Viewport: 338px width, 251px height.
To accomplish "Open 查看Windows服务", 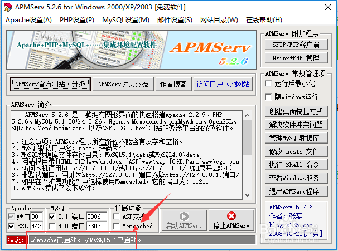I will (296, 178).
